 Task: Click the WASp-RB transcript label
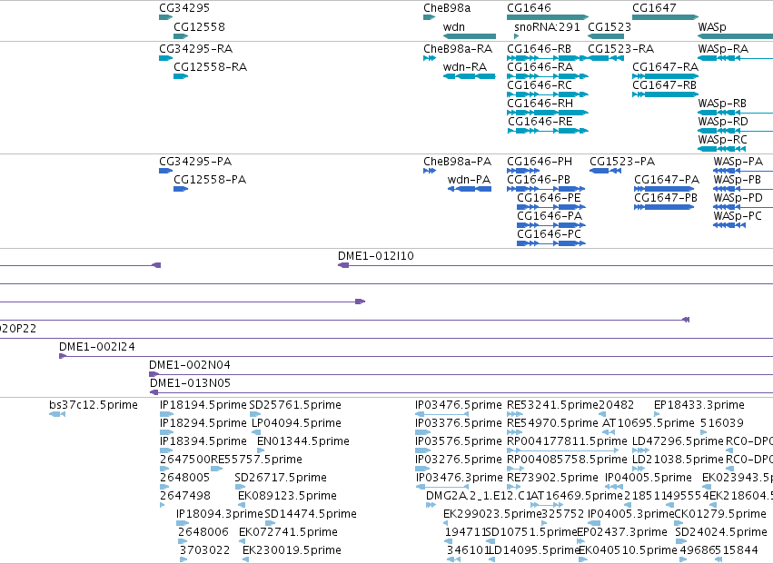722,104
